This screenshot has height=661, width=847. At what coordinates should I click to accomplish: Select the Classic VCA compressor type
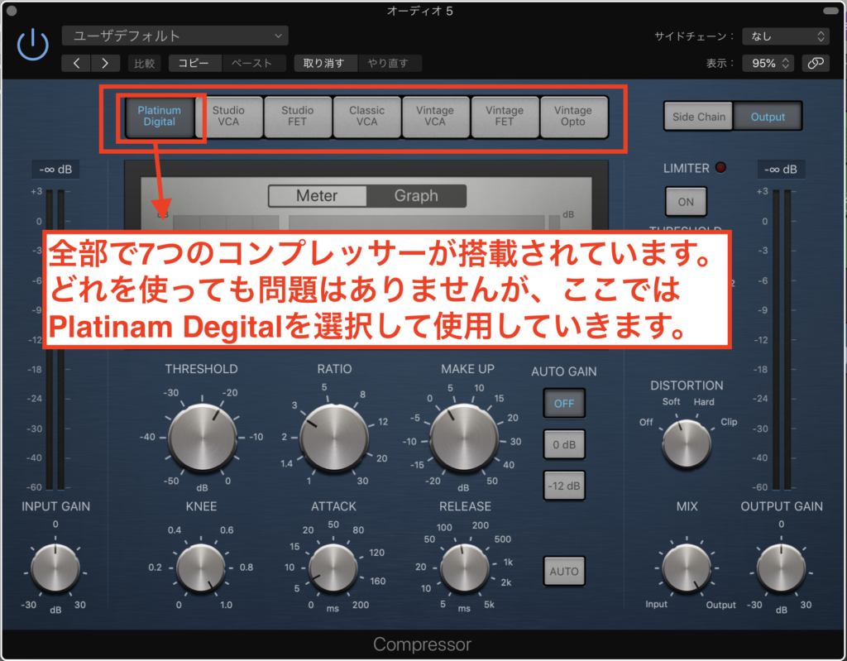coord(366,116)
